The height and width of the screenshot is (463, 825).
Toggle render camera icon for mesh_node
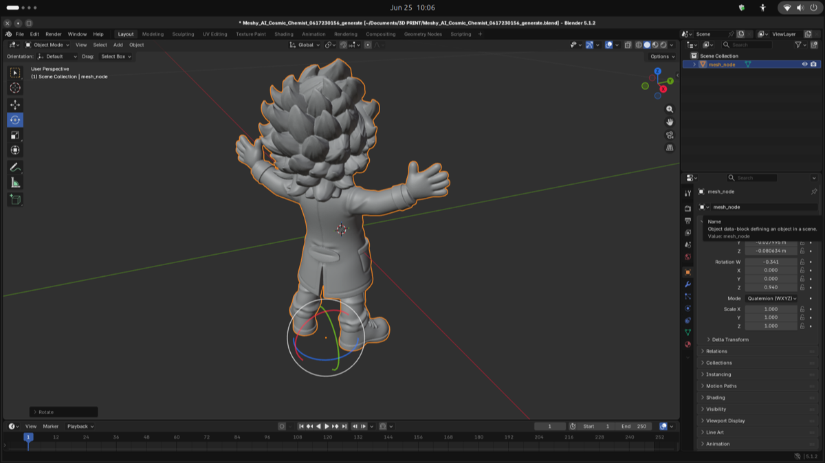click(x=814, y=65)
